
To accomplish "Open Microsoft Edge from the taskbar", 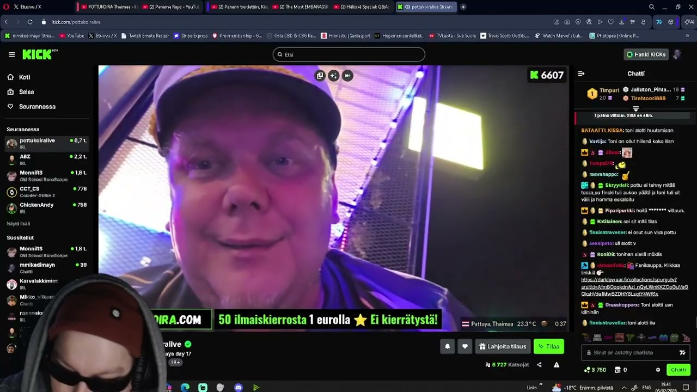I will click(185, 387).
